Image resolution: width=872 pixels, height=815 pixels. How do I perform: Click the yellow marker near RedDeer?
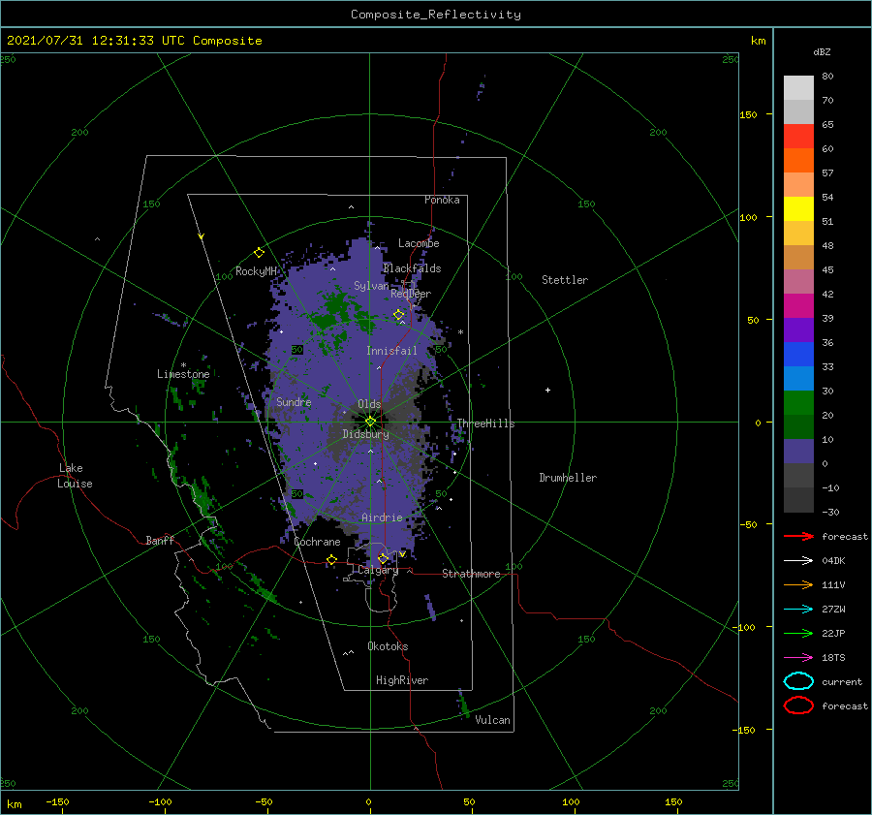click(398, 315)
